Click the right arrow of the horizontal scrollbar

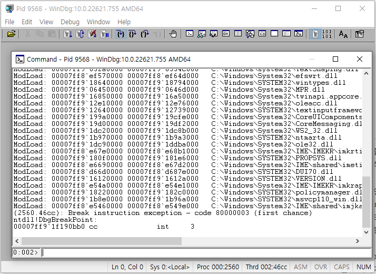point(358,241)
